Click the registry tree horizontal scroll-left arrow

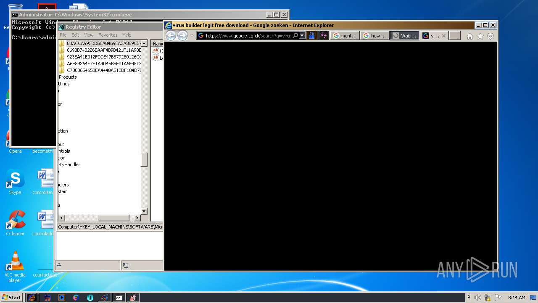62,218
